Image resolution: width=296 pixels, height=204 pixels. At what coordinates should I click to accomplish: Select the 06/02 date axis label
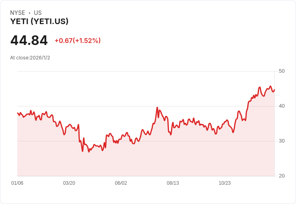pyautogui.click(x=121, y=183)
